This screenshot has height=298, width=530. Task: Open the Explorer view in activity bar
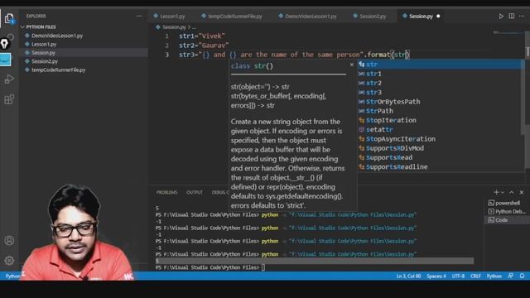[x=9, y=18]
